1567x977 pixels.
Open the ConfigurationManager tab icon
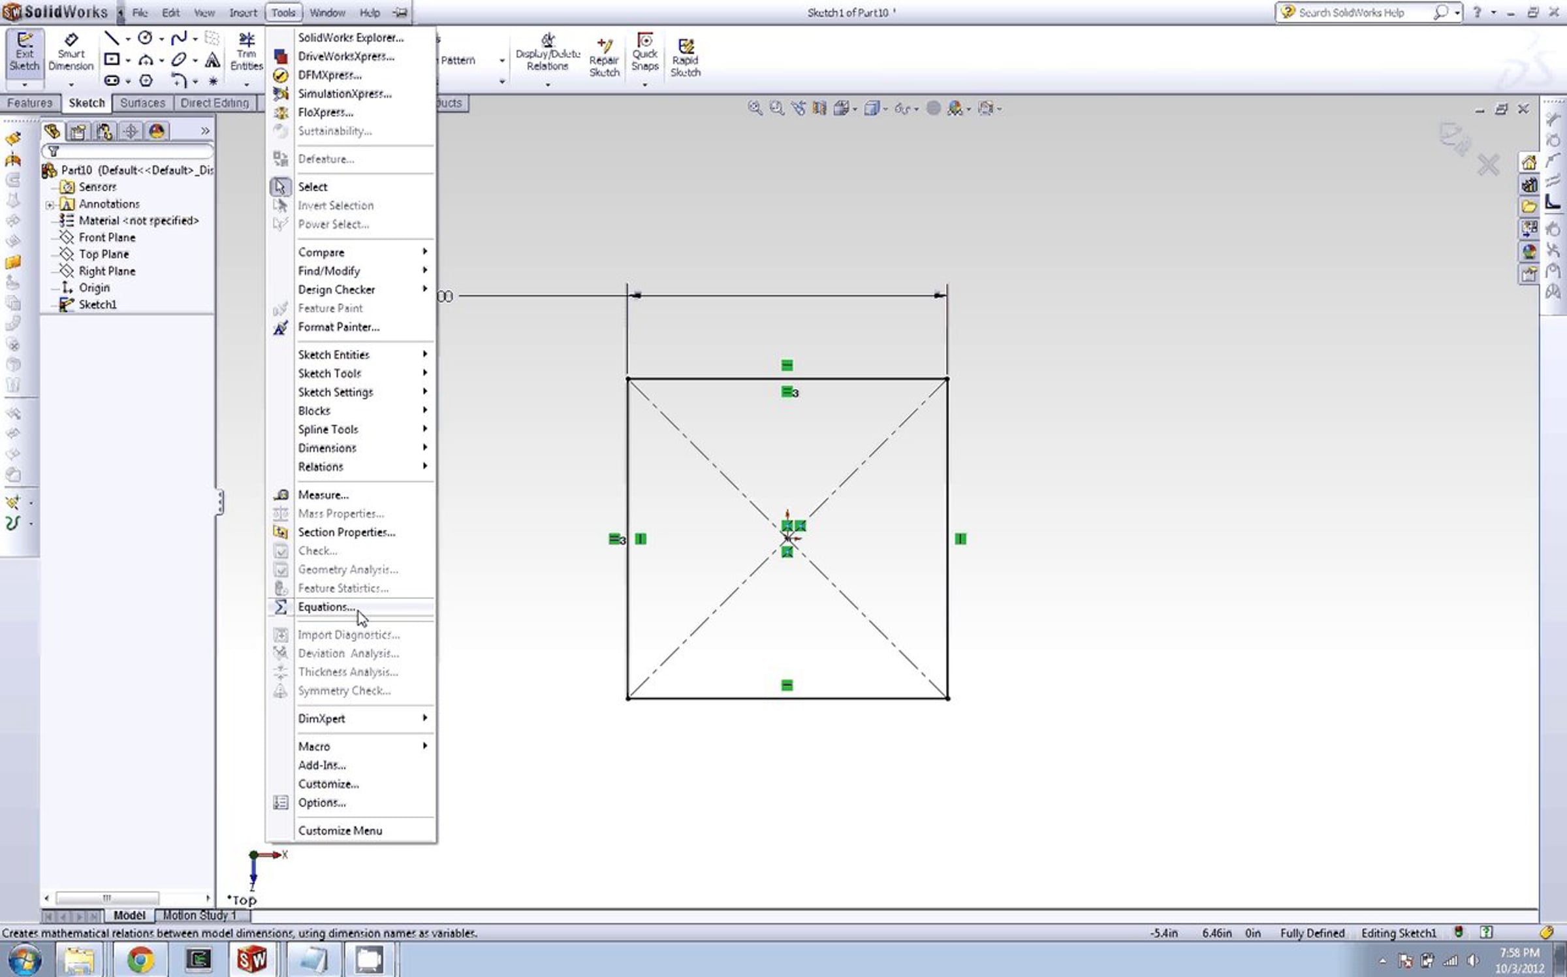tap(104, 131)
